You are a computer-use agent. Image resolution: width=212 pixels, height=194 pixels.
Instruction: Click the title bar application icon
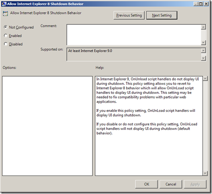tap(4, 4)
